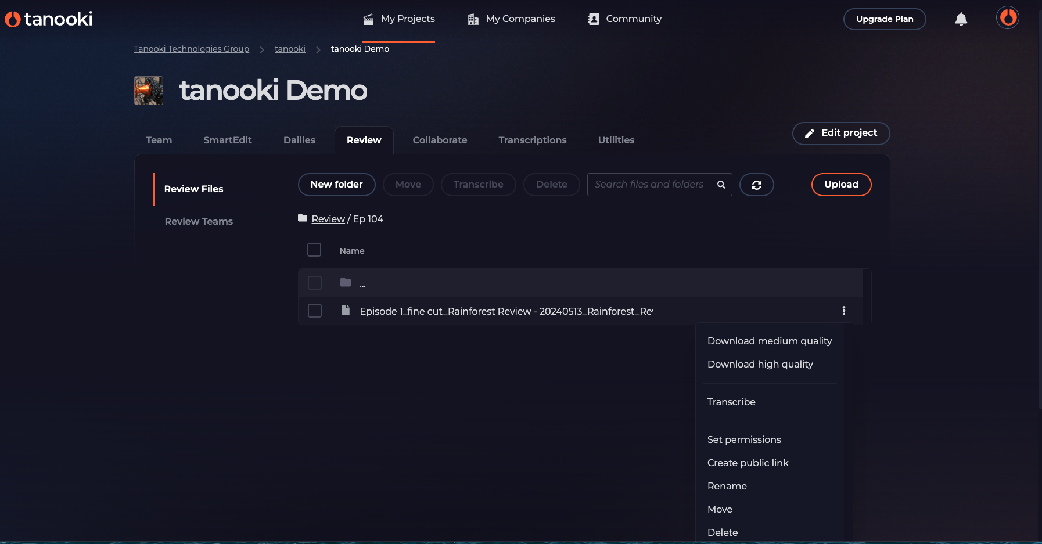
Task: Click the search magnifier icon
Action: [721, 185]
